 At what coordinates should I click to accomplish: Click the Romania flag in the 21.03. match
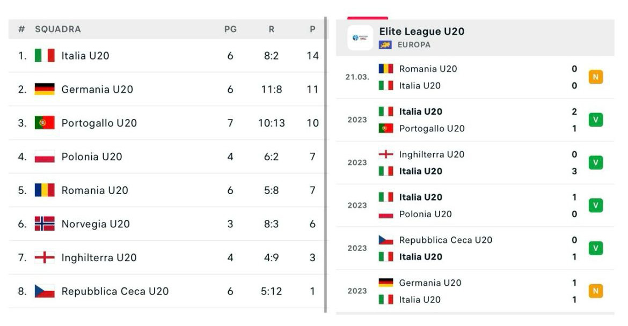(386, 69)
